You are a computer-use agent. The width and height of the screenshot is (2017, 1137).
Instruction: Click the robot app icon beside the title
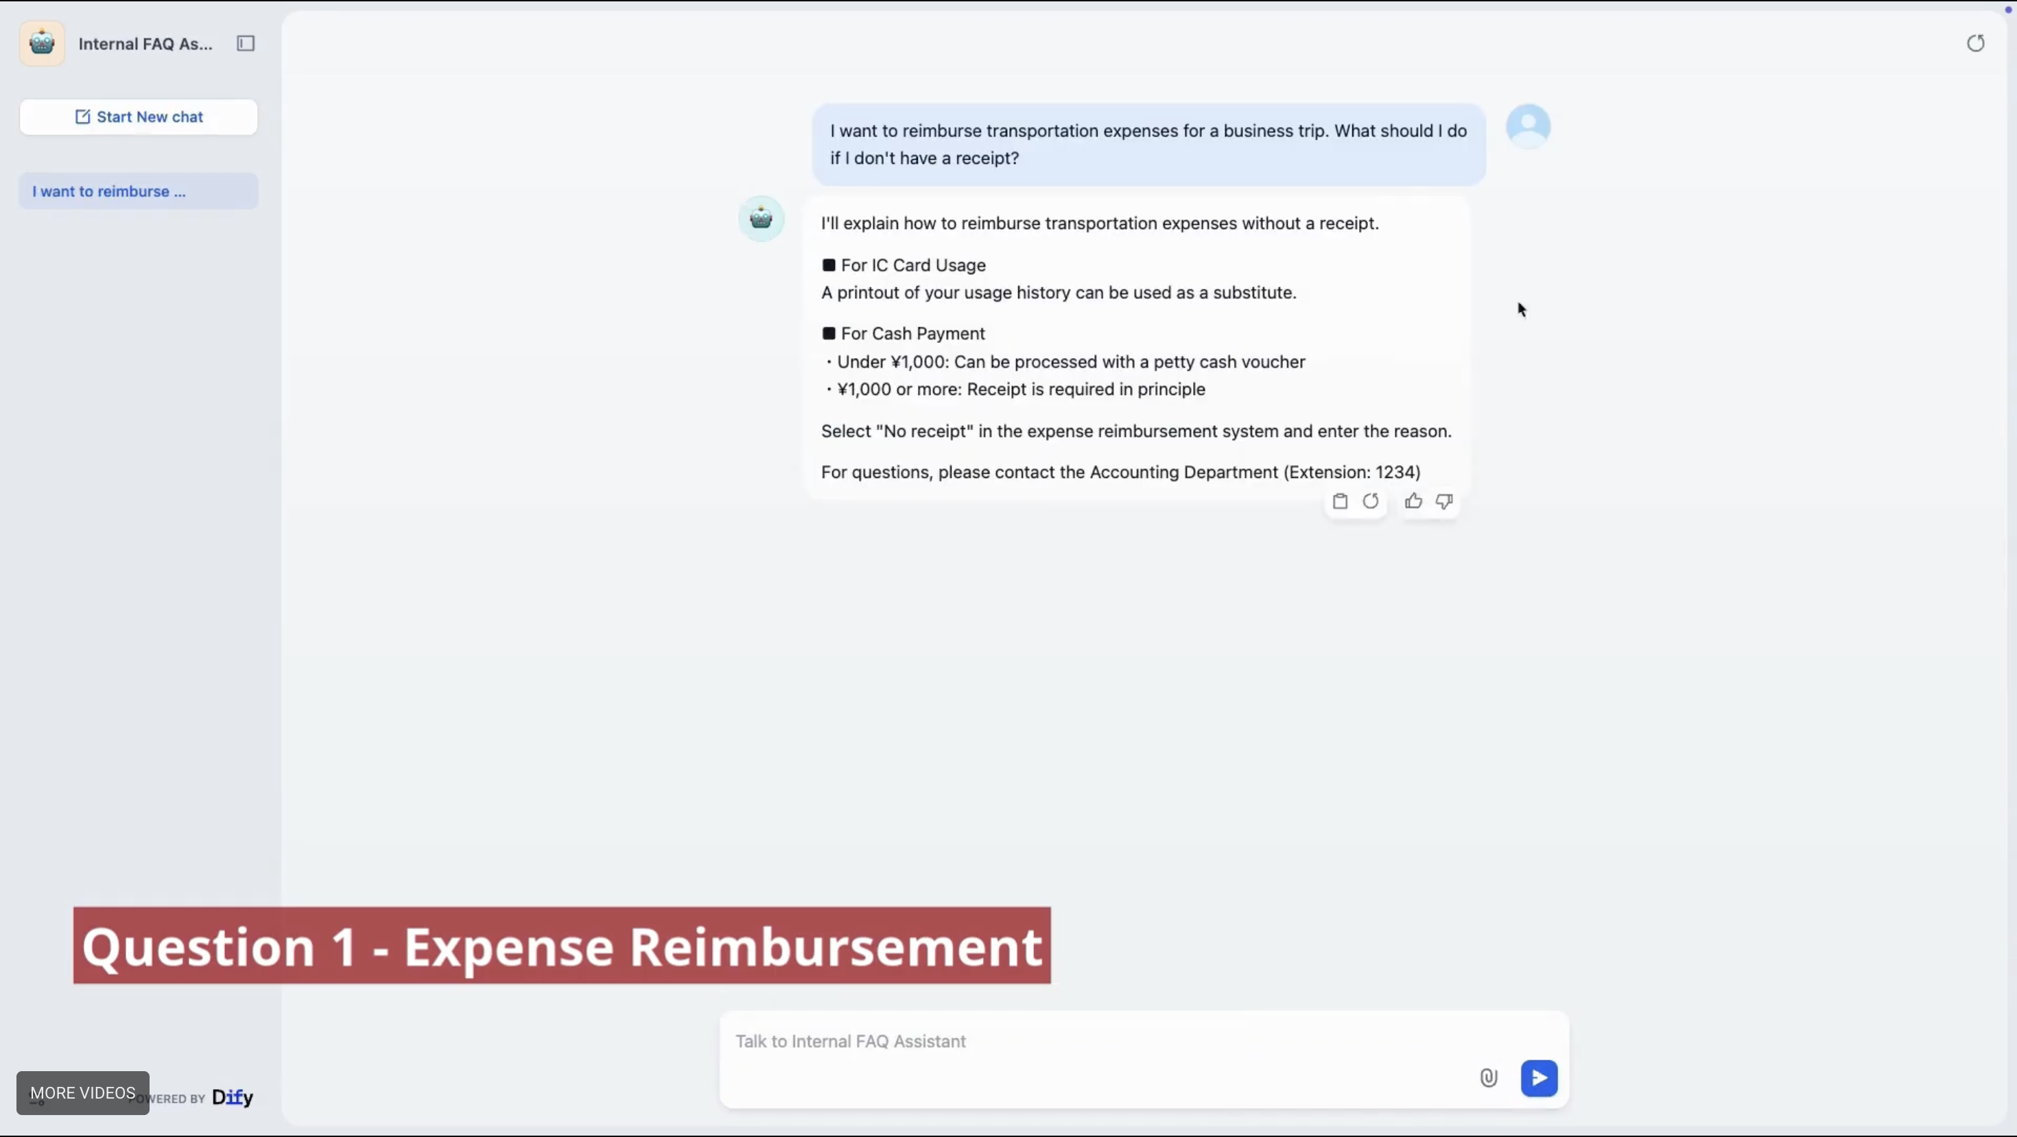pyautogui.click(x=41, y=43)
